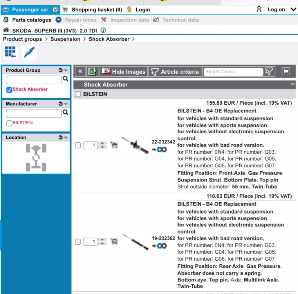
Task: Increase quantity for article 19-232362
Action: tap(103, 240)
